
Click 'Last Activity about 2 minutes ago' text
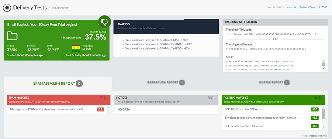pos(86,55)
